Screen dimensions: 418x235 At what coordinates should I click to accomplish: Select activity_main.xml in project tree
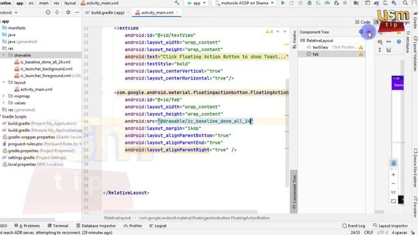click(37, 89)
